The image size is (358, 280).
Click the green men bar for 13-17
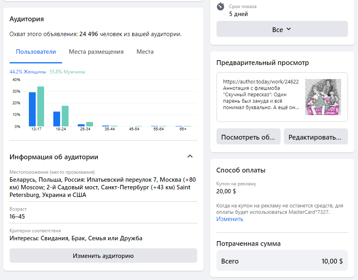point(40,107)
